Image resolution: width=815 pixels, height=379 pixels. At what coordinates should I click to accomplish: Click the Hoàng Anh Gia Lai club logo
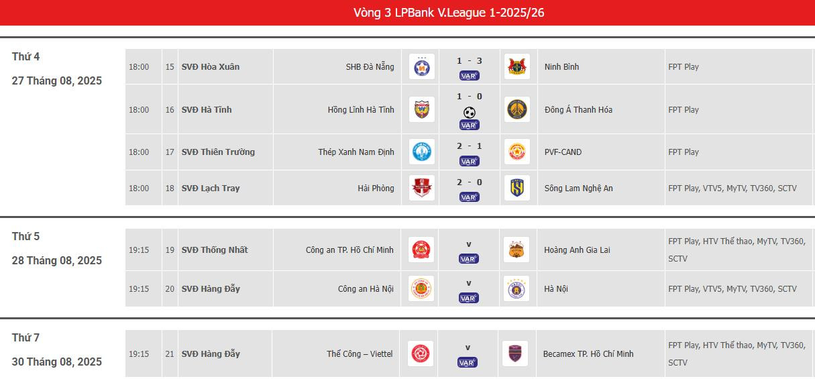pyautogui.click(x=517, y=250)
